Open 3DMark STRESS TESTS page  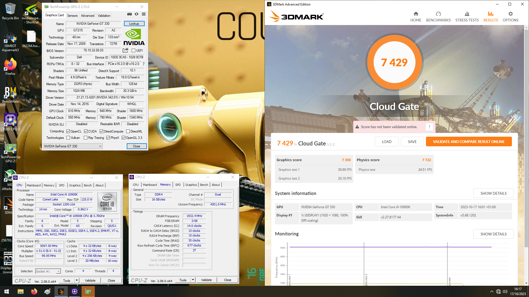point(467,16)
